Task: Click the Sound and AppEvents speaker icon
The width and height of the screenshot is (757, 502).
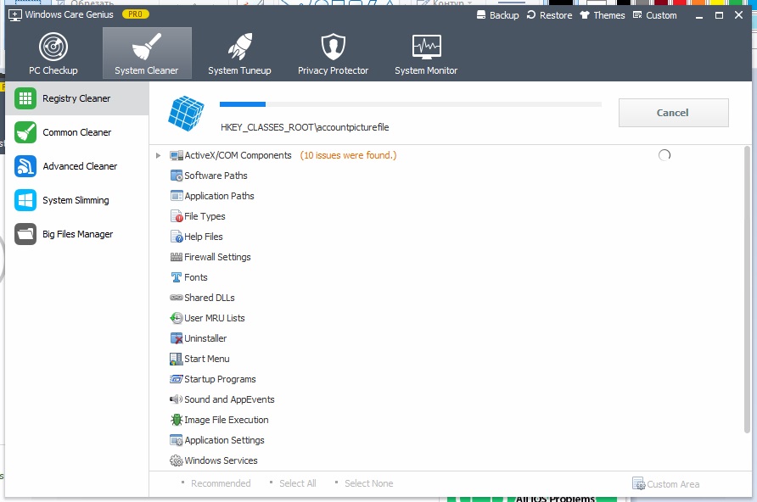Action: 177,399
